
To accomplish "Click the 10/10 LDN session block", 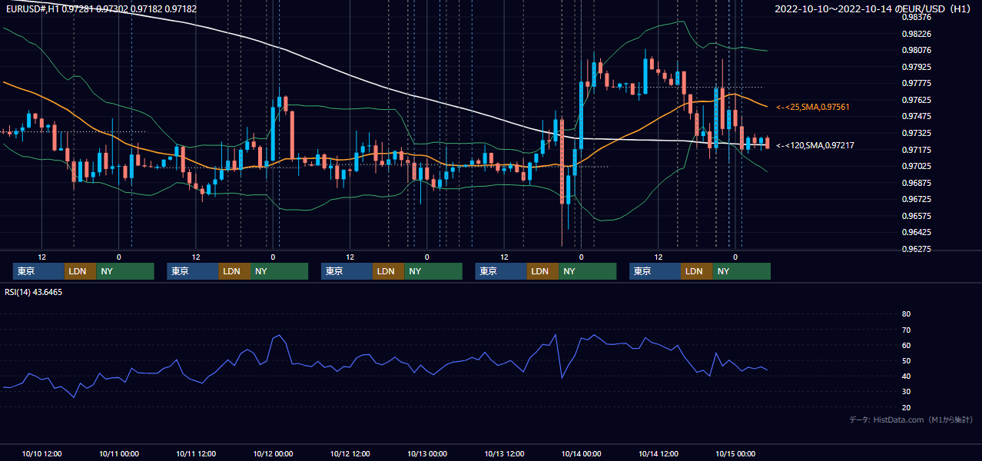I will 81,271.
